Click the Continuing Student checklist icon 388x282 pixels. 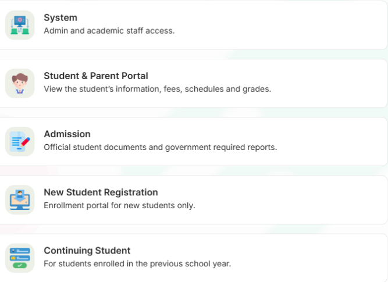(20, 258)
